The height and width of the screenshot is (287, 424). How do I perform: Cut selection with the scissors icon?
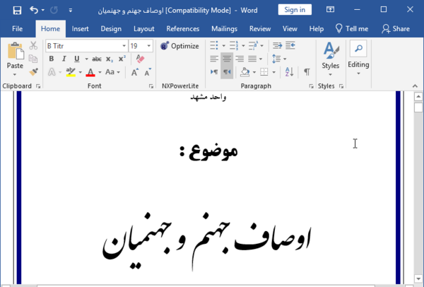pos(33,45)
